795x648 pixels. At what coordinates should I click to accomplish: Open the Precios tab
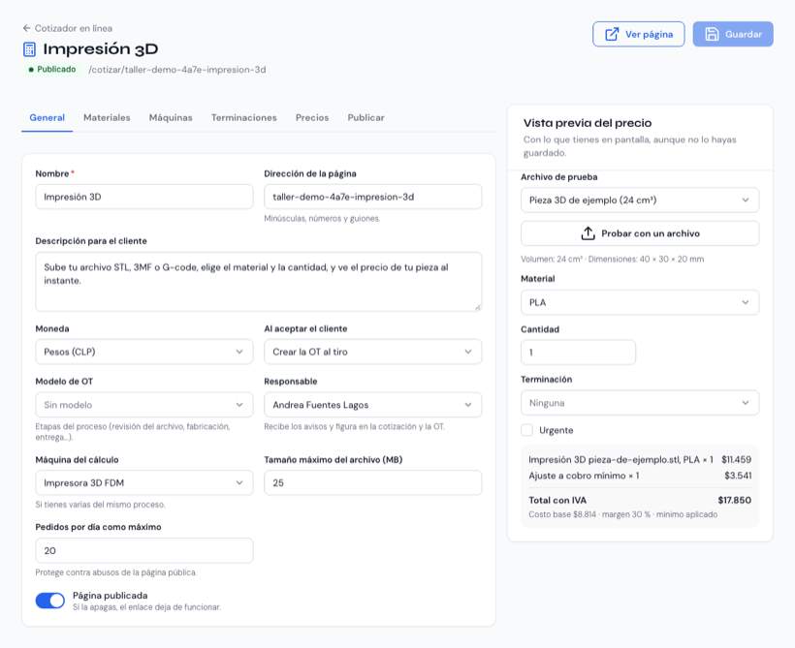coord(312,117)
